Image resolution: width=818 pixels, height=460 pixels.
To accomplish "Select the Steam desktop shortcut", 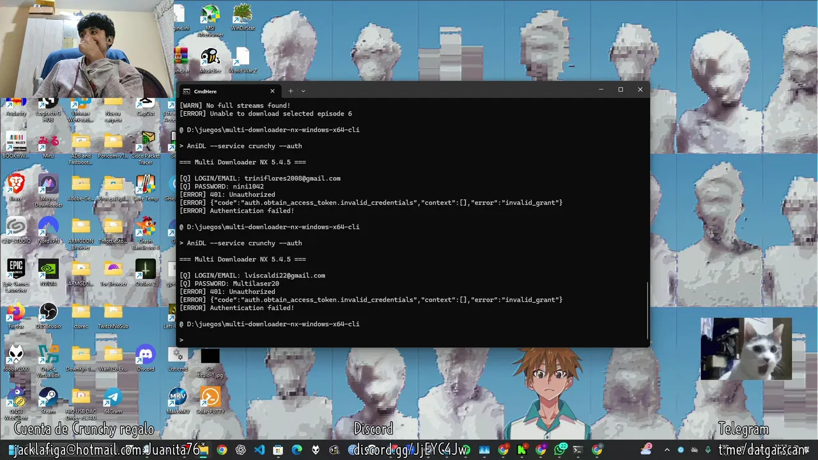I will [48, 401].
